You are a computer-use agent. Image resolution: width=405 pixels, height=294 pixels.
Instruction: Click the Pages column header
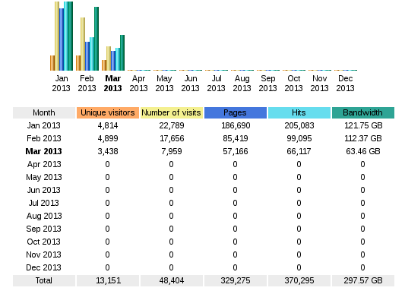(x=236, y=112)
